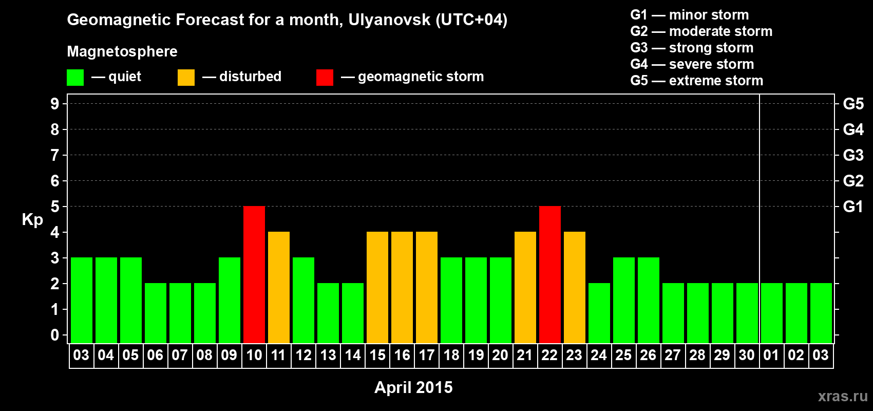Click the Kp value 9 on the axis

click(55, 104)
